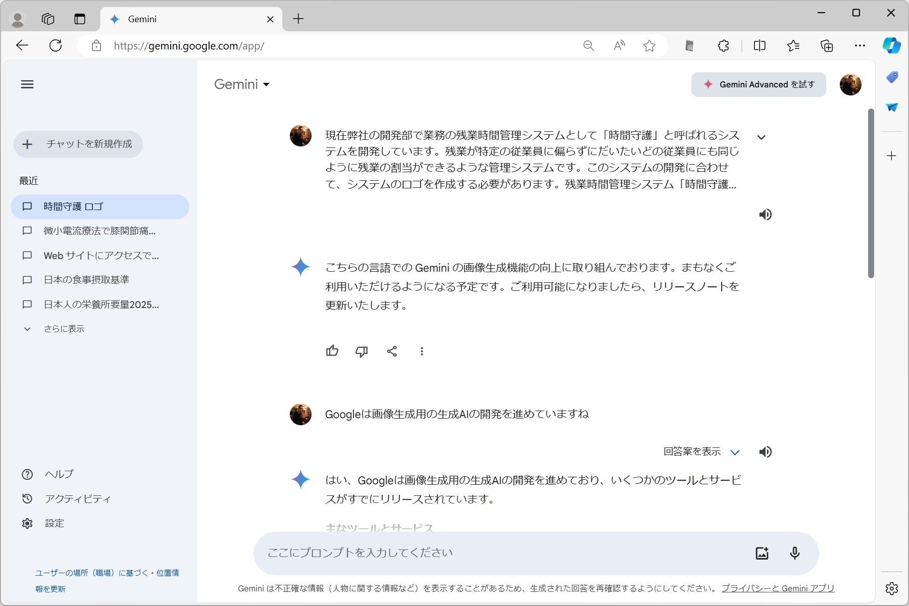Add a sidebar app with plus icon
This screenshot has height=606, width=909.
point(892,156)
